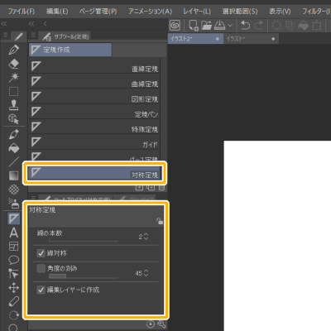331x331 pixels.
Task: Toggle the 線対称 checkbox
Action: pyautogui.click(x=41, y=253)
